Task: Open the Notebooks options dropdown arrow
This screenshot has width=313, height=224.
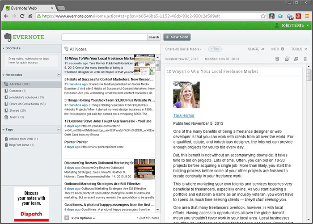Action: click(x=59, y=75)
